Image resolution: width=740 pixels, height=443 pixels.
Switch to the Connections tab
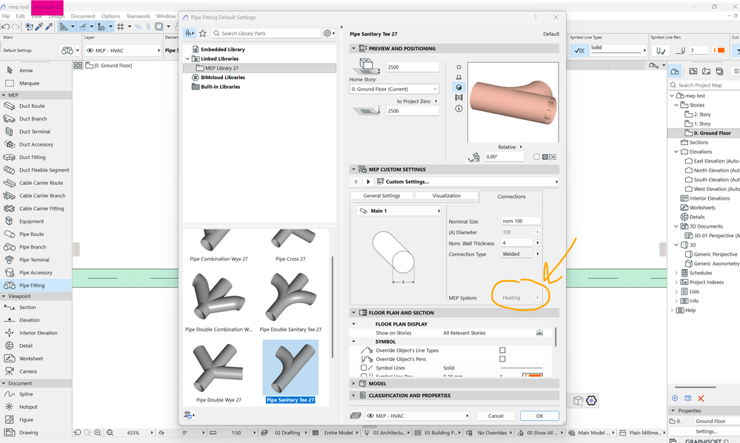(x=511, y=197)
